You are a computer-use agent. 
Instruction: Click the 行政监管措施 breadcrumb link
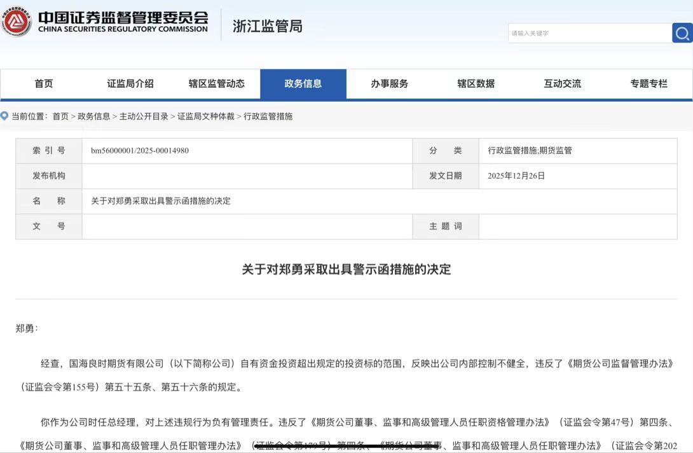(268, 116)
